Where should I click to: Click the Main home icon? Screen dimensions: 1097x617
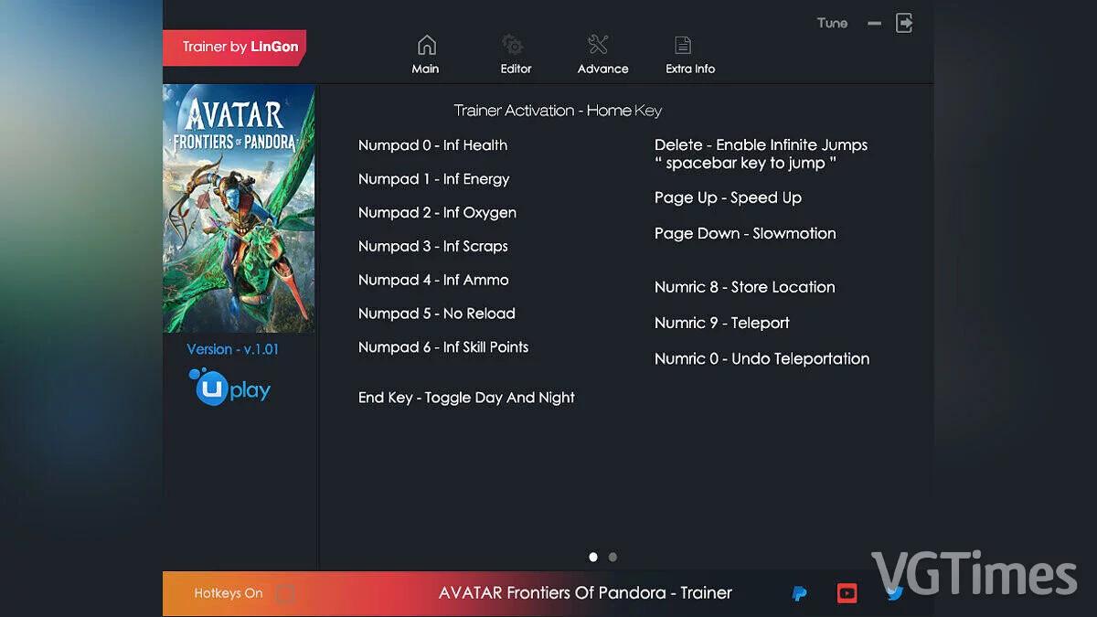point(426,43)
